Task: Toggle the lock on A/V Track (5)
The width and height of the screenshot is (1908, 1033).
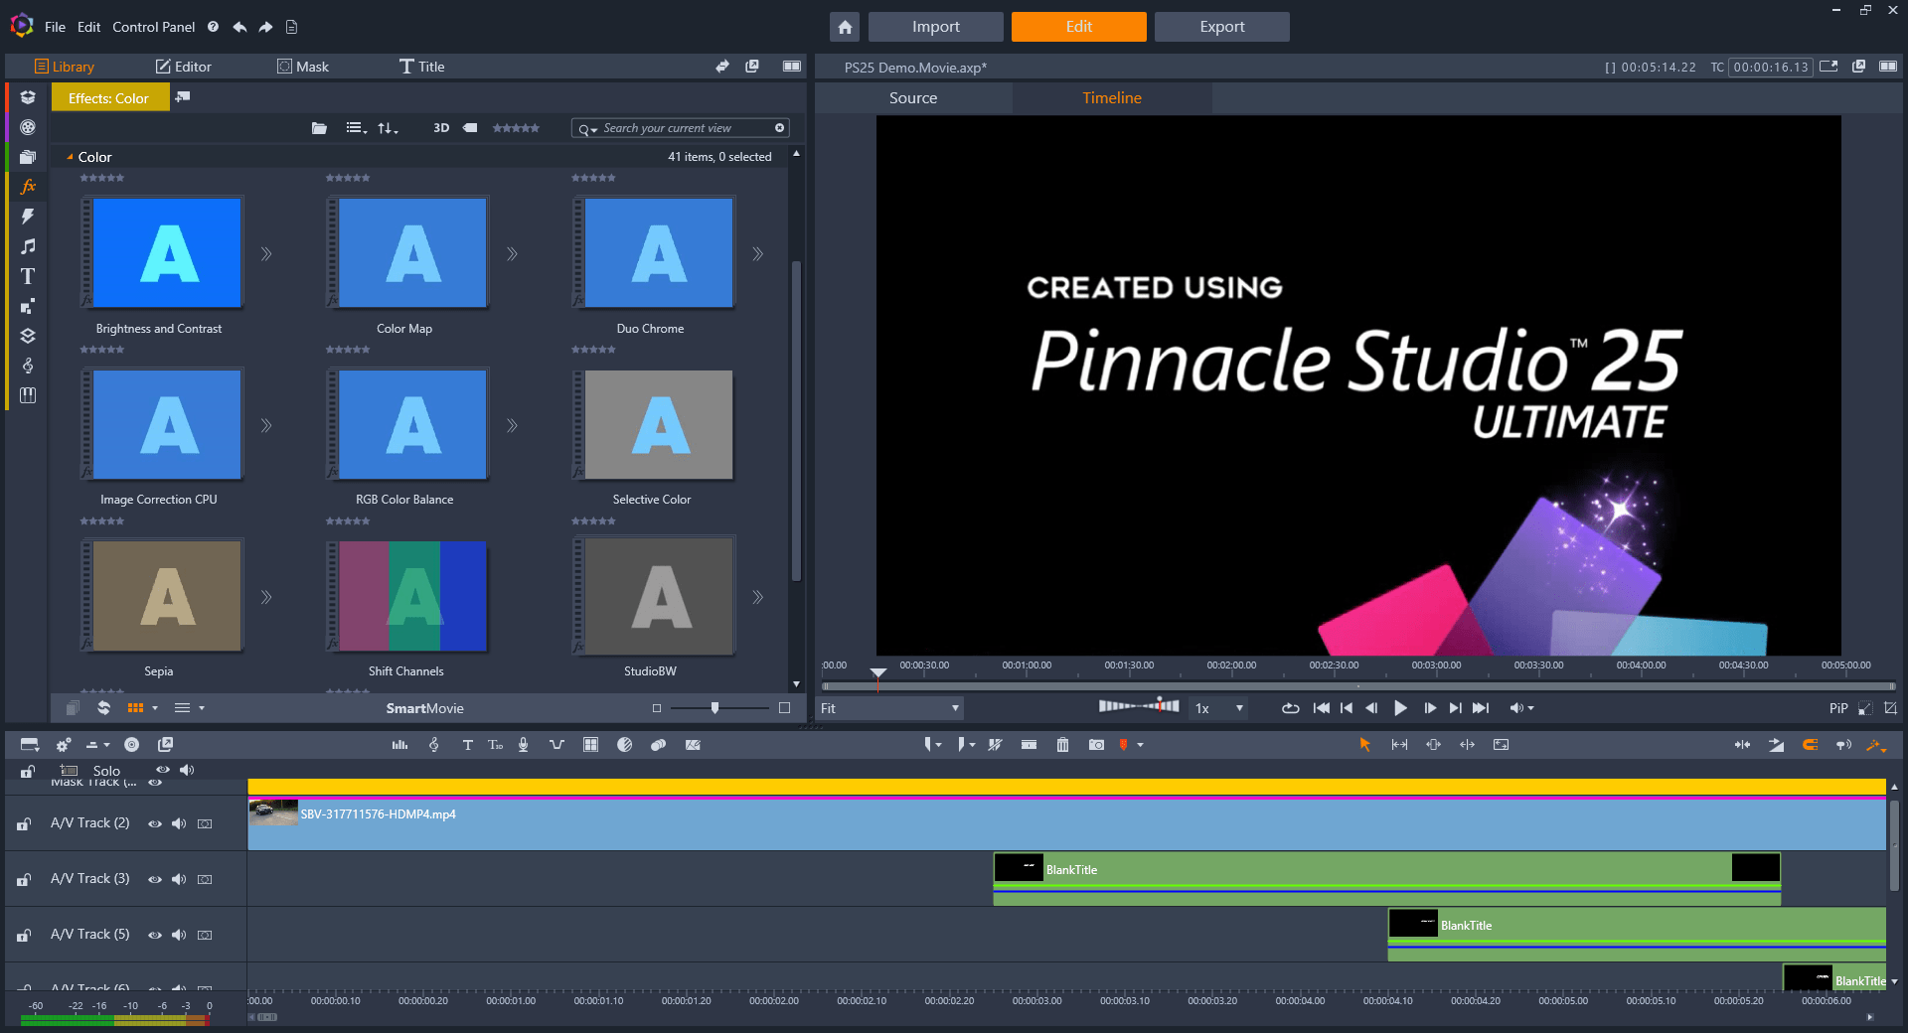Action: click(23, 935)
